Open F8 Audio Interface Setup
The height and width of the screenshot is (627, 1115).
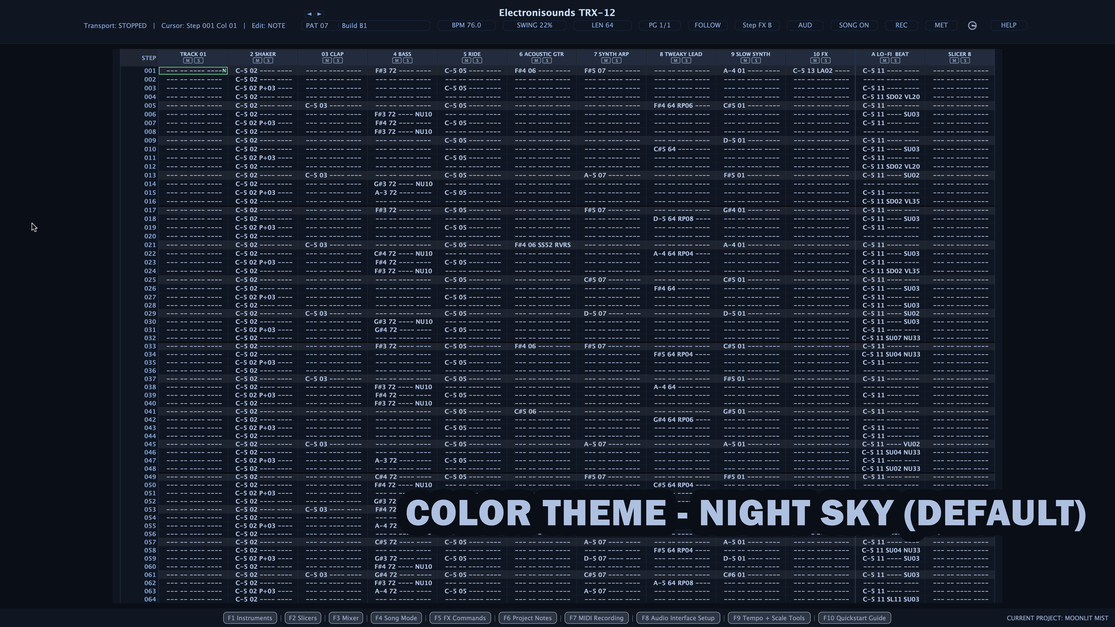tap(678, 618)
